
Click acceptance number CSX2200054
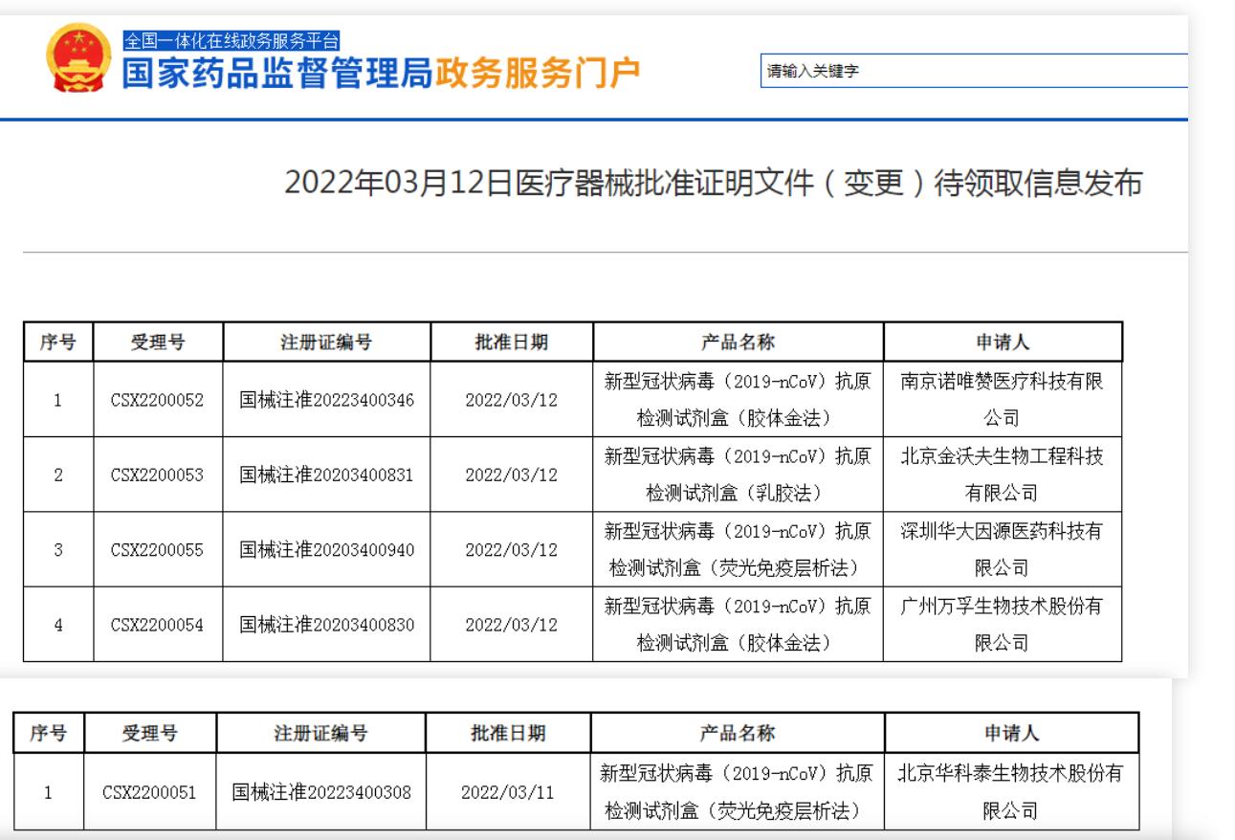coord(157,625)
